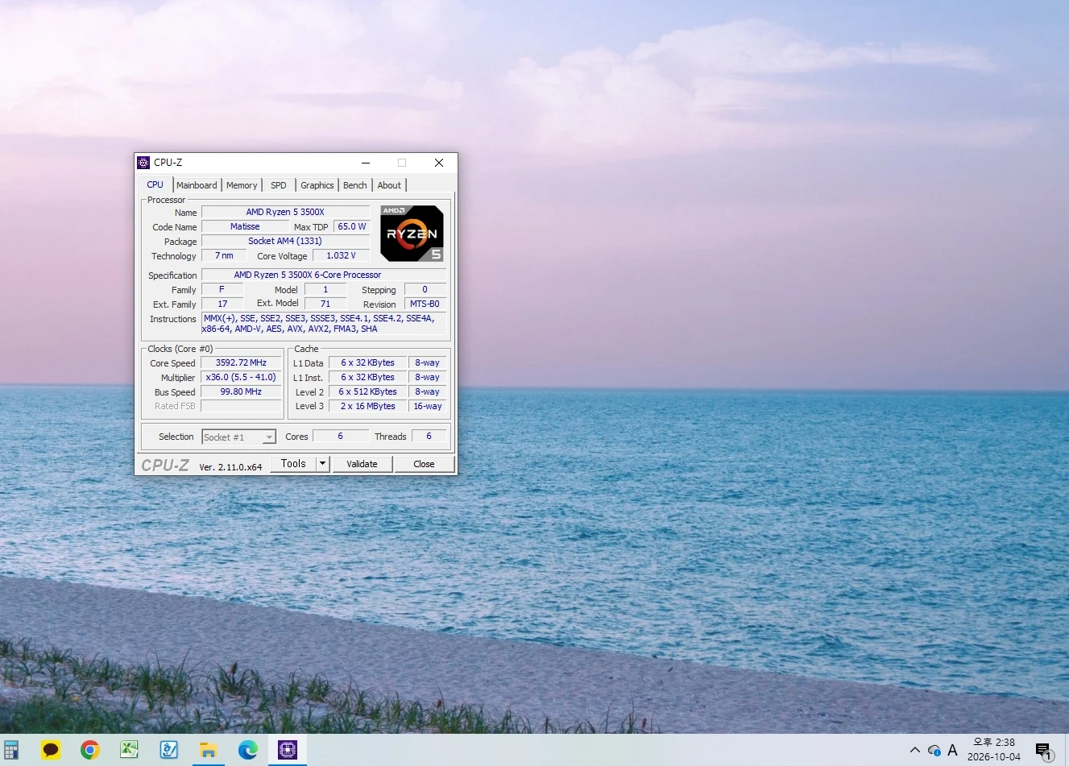
Task: Click the Max TDP value '65.0 W'
Action: pyautogui.click(x=352, y=226)
